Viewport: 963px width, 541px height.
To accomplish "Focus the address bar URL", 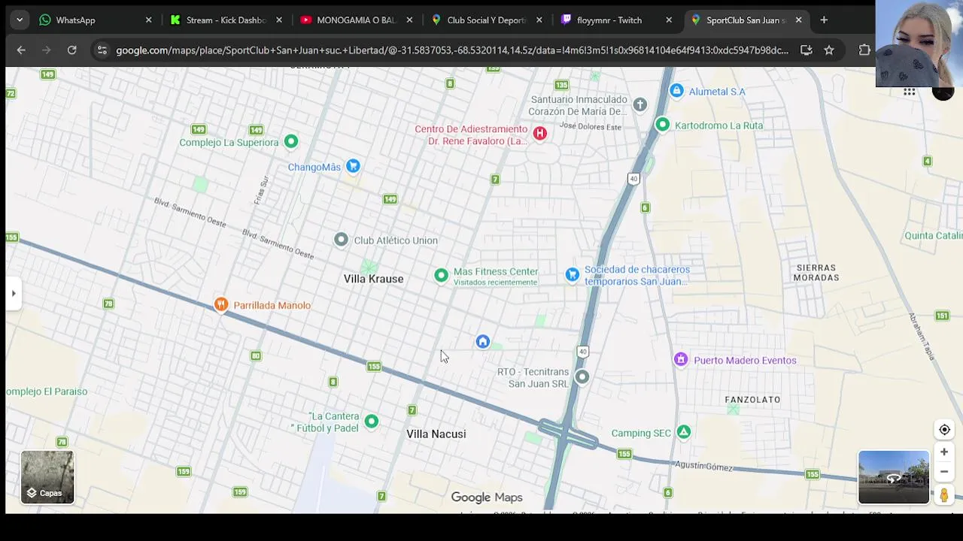I will pos(451,50).
